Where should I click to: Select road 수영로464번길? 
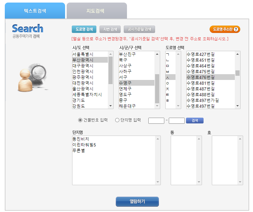coord(211,66)
